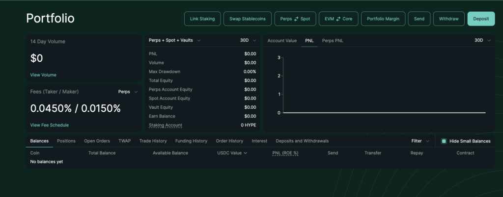This screenshot has height=197, width=503.
Task: Open the Perps fees dropdown
Action: [x=128, y=92]
